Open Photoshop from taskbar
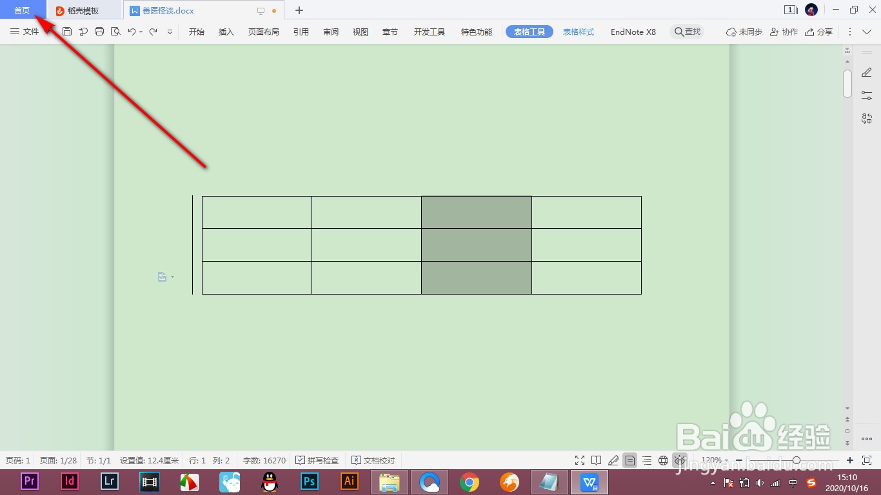 (x=310, y=481)
